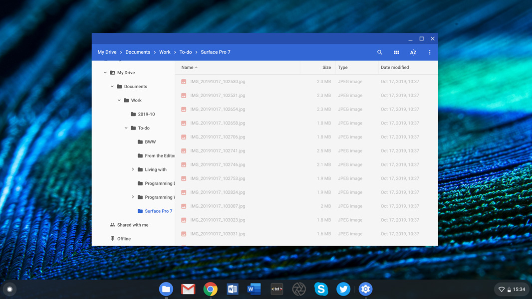
Task: Open Settings gear in the shelf
Action: point(365,289)
